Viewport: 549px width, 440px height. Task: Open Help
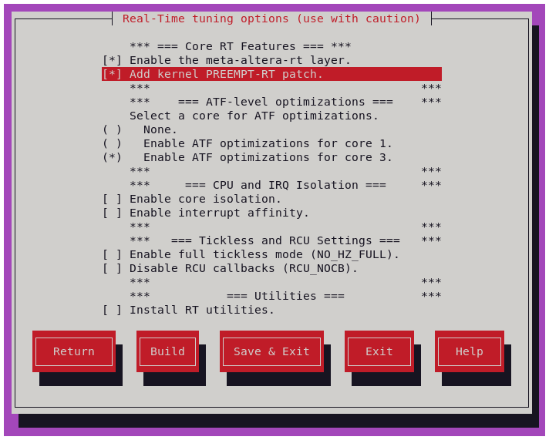[469, 351]
